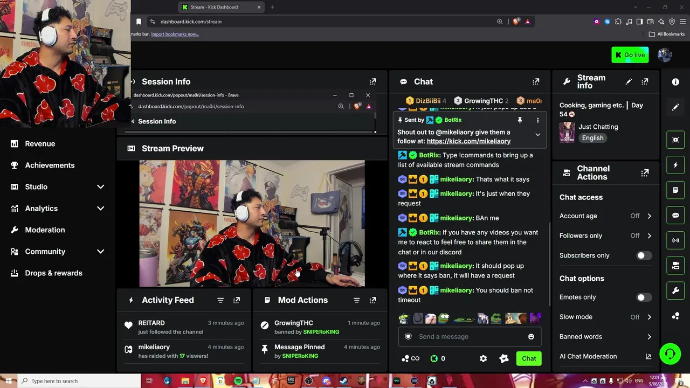Unpin the pinned BotRix message

pyautogui.click(x=520, y=120)
